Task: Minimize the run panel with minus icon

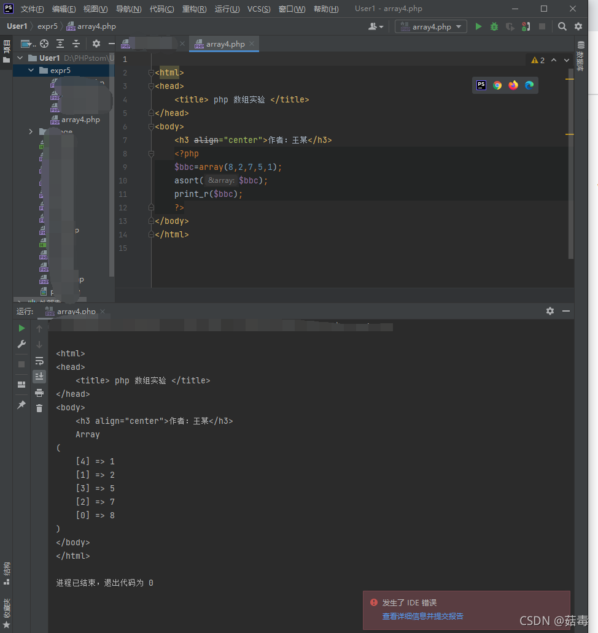Action: [x=566, y=311]
